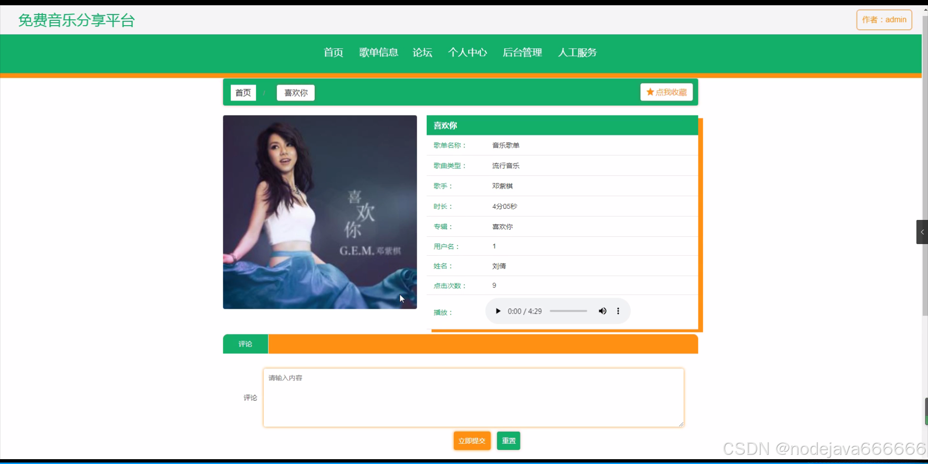Click playlist name value 音乐歌单
The height and width of the screenshot is (464, 928).
click(506, 145)
